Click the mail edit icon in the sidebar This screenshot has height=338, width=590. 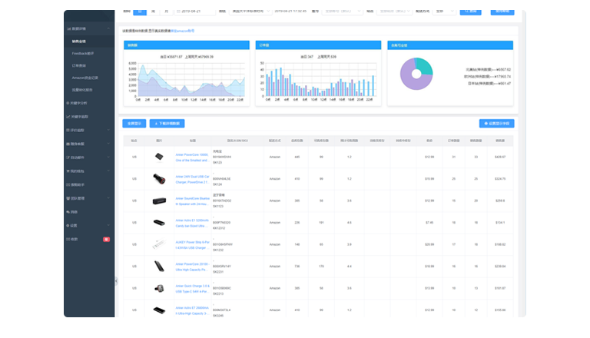68,157
